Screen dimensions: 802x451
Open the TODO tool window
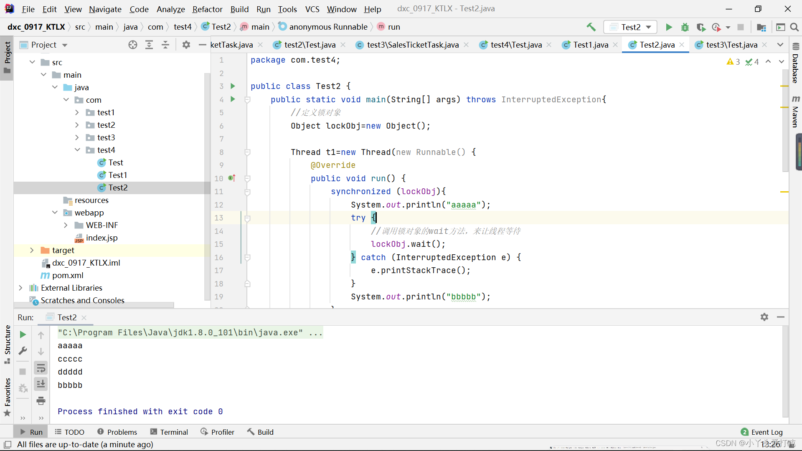point(70,432)
